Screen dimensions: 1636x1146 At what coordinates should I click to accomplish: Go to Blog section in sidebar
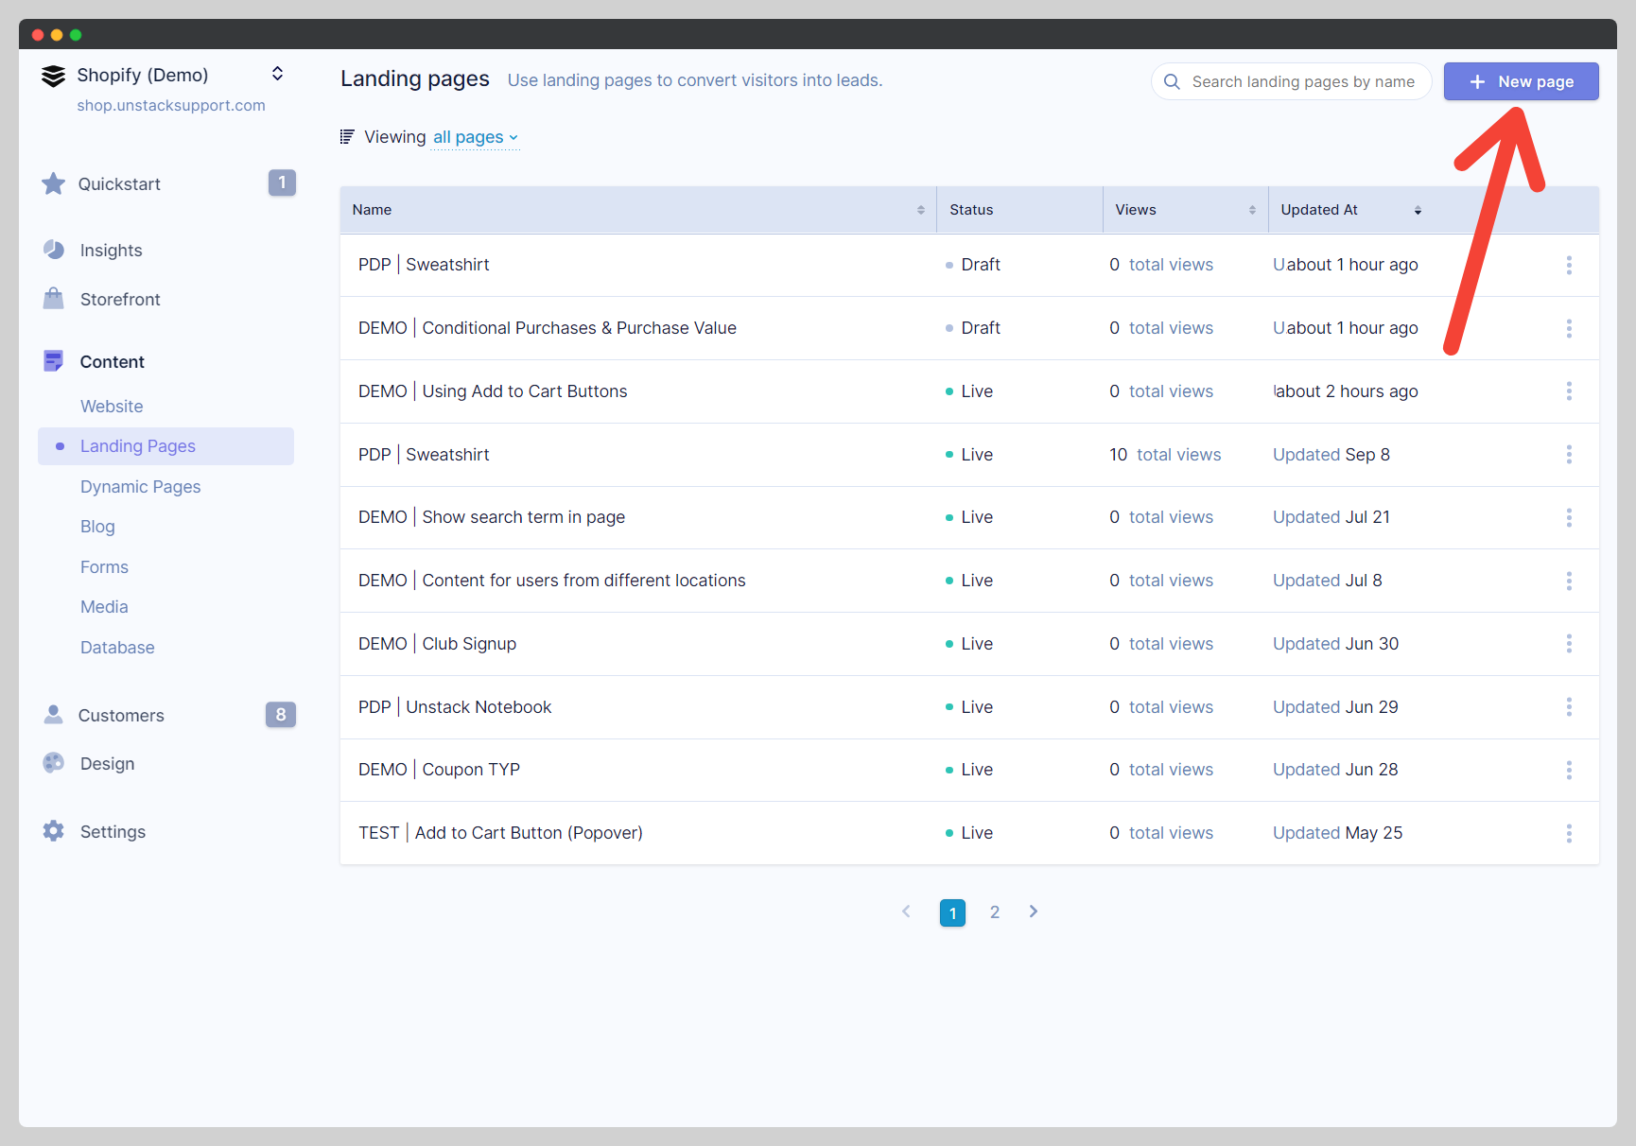pos(97,527)
